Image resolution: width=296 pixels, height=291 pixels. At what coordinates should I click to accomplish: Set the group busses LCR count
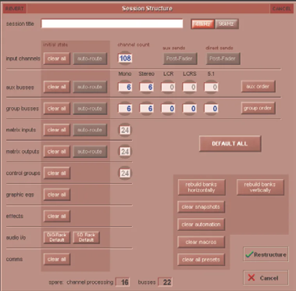click(x=168, y=108)
